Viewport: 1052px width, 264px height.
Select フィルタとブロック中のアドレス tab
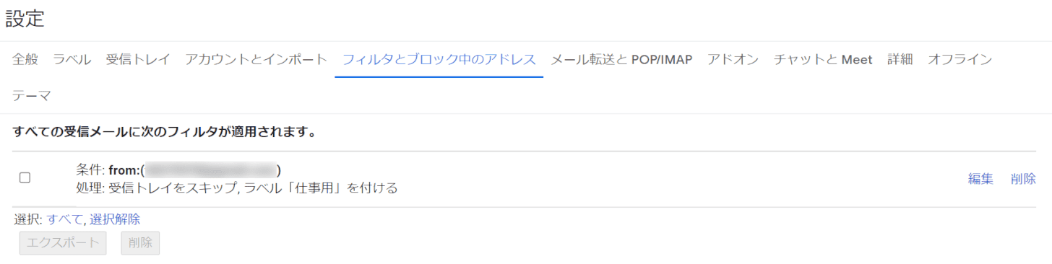click(x=439, y=59)
